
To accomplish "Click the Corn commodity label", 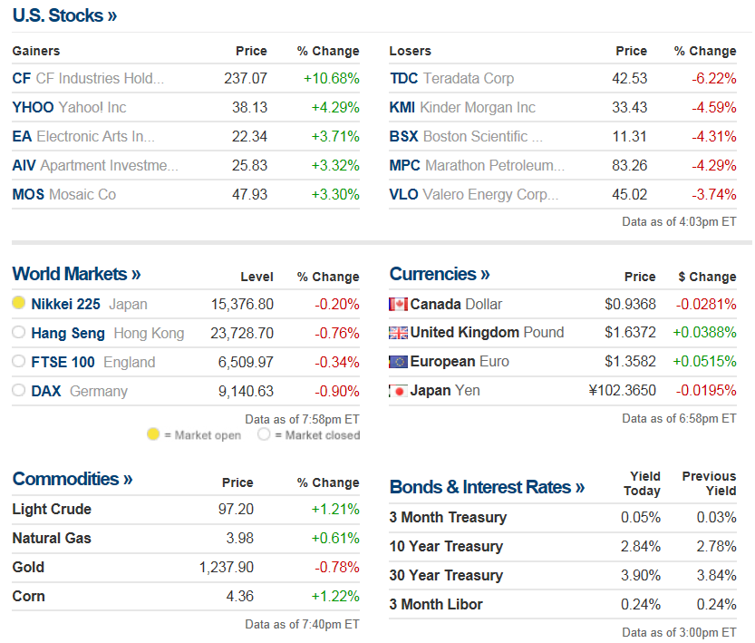I will coord(28,596).
